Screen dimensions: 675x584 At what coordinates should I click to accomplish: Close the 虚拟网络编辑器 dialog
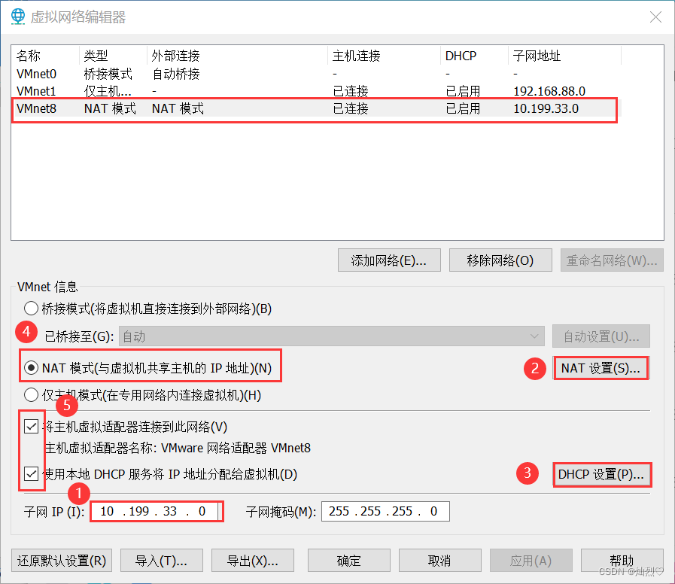(655, 17)
